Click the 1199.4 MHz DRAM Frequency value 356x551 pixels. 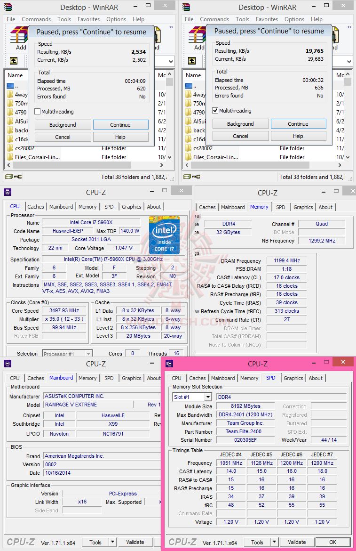[286, 261]
